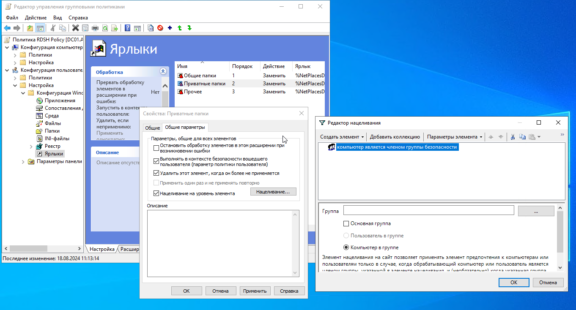
Task: Click the 'Нацеливание...' button
Action: (x=273, y=192)
